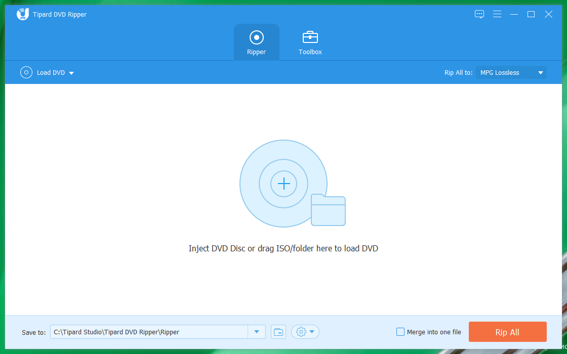Switch to the Ripper tab
This screenshot has width=567, height=354.
click(x=256, y=42)
